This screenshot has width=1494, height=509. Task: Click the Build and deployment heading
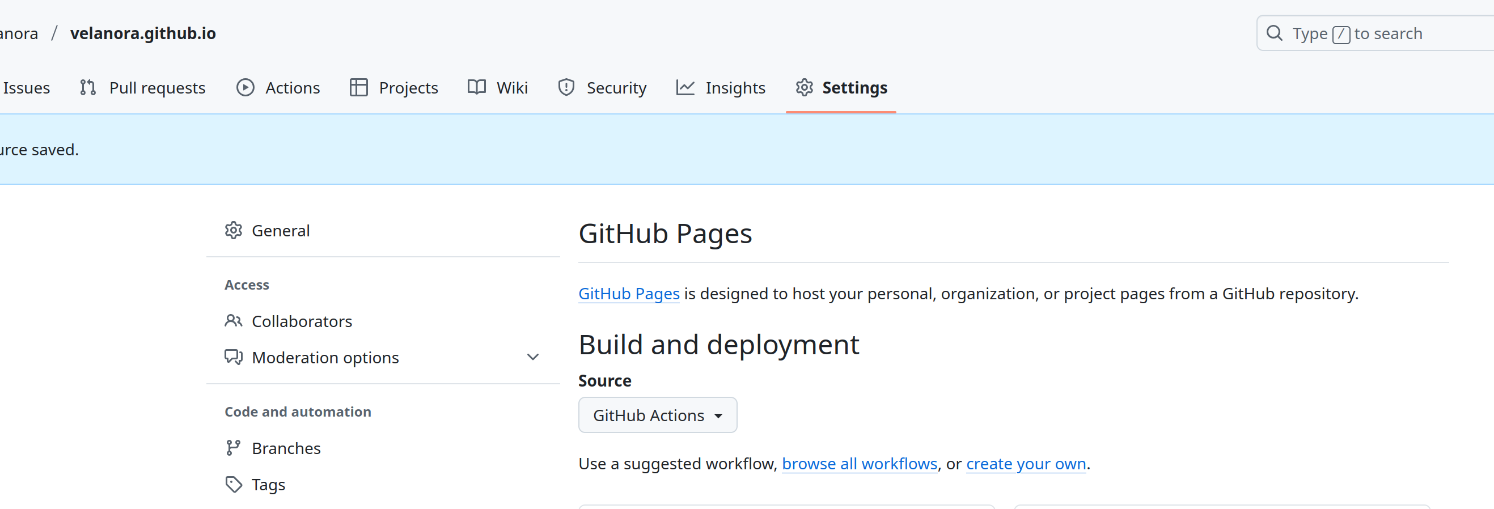[718, 345]
